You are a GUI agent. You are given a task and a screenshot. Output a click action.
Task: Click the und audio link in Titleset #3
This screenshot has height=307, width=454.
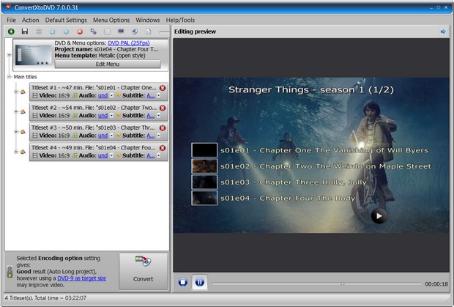103,136
